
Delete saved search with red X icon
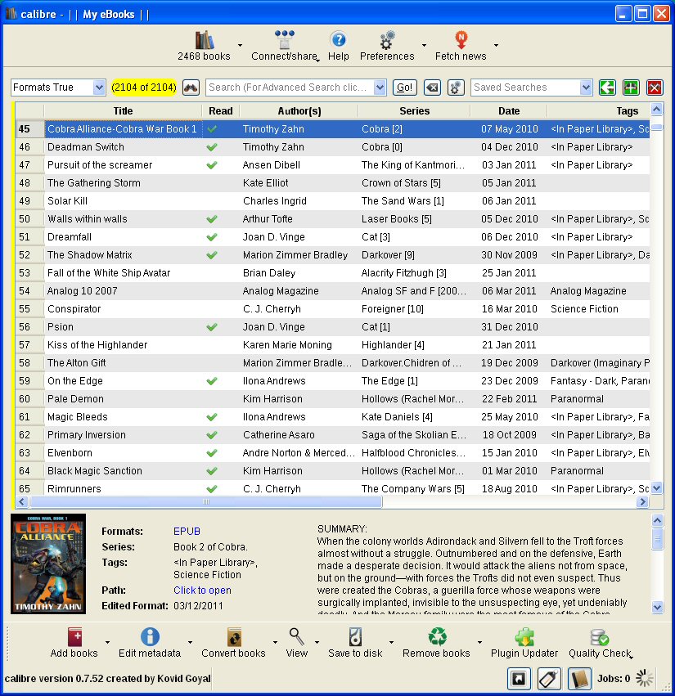click(x=655, y=88)
